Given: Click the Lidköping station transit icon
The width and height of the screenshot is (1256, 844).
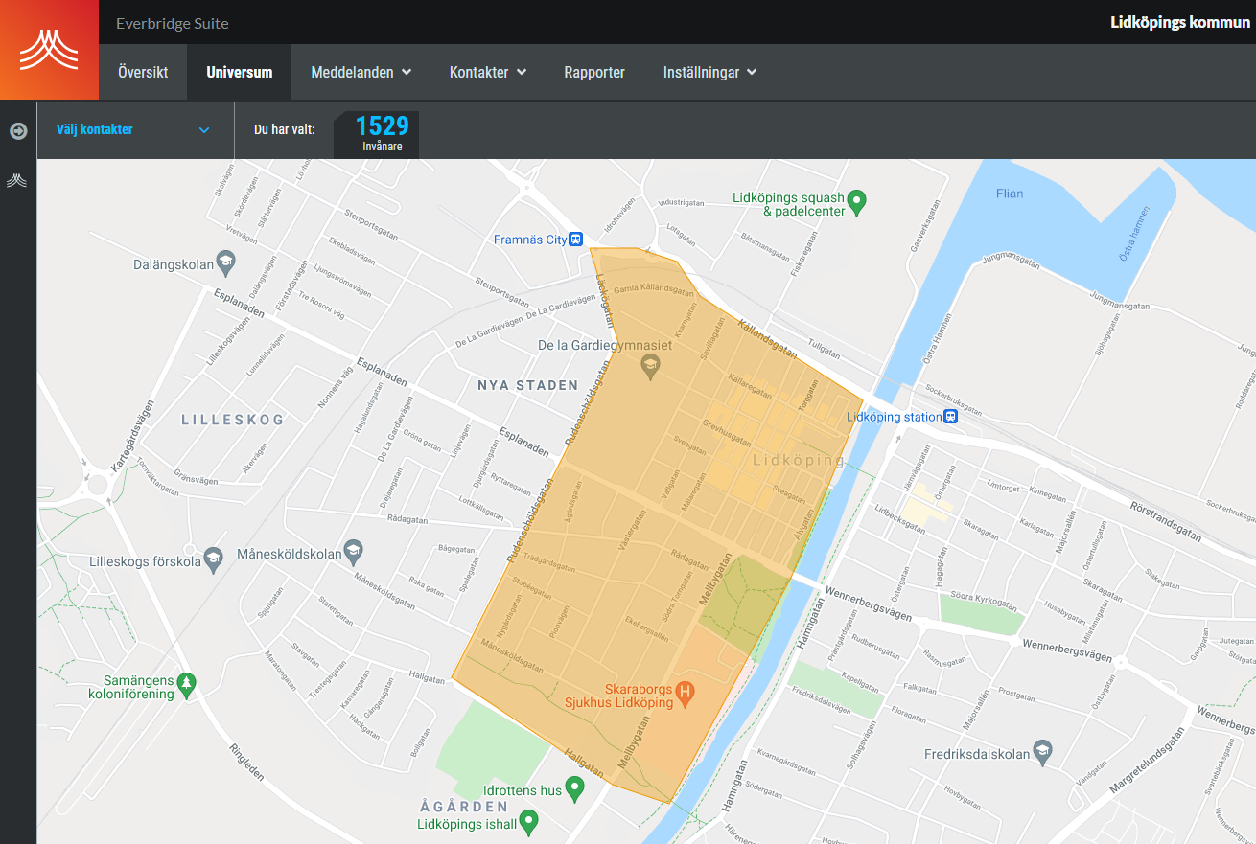Looking at the screenshot, I should click(949, 417).
